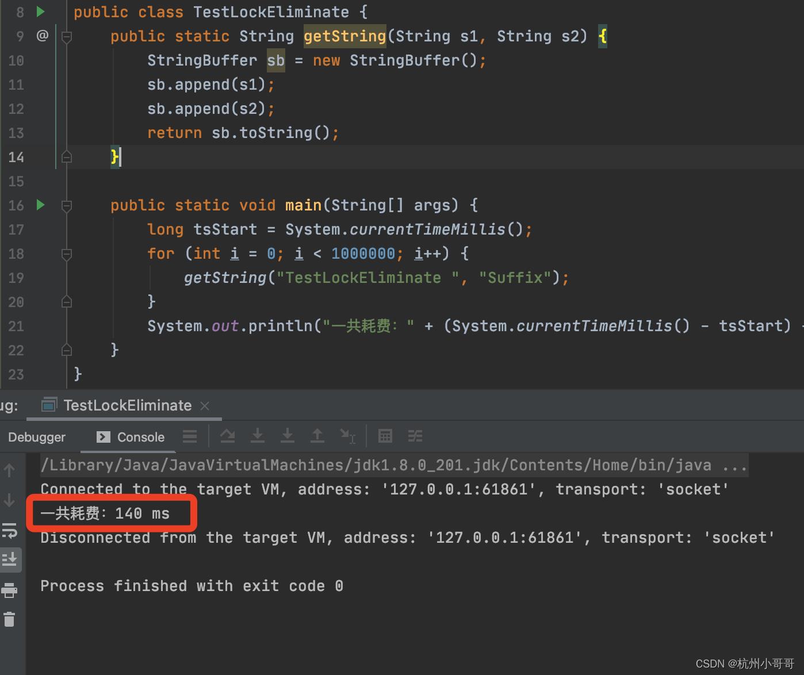
Task: Close the TestLockEliminate debug session tab
Action: pyautogui.click(x=205, y=406)
